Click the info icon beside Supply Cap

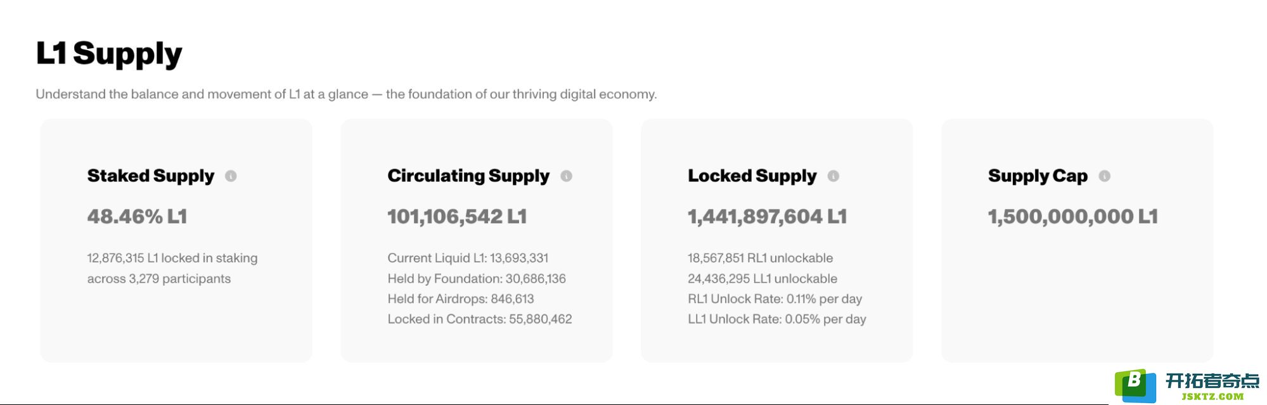tap(1105, 176)
